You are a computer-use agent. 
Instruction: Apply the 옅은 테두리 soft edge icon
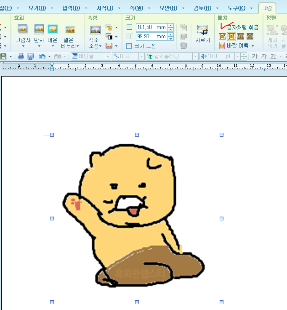(x=70, y=30)
